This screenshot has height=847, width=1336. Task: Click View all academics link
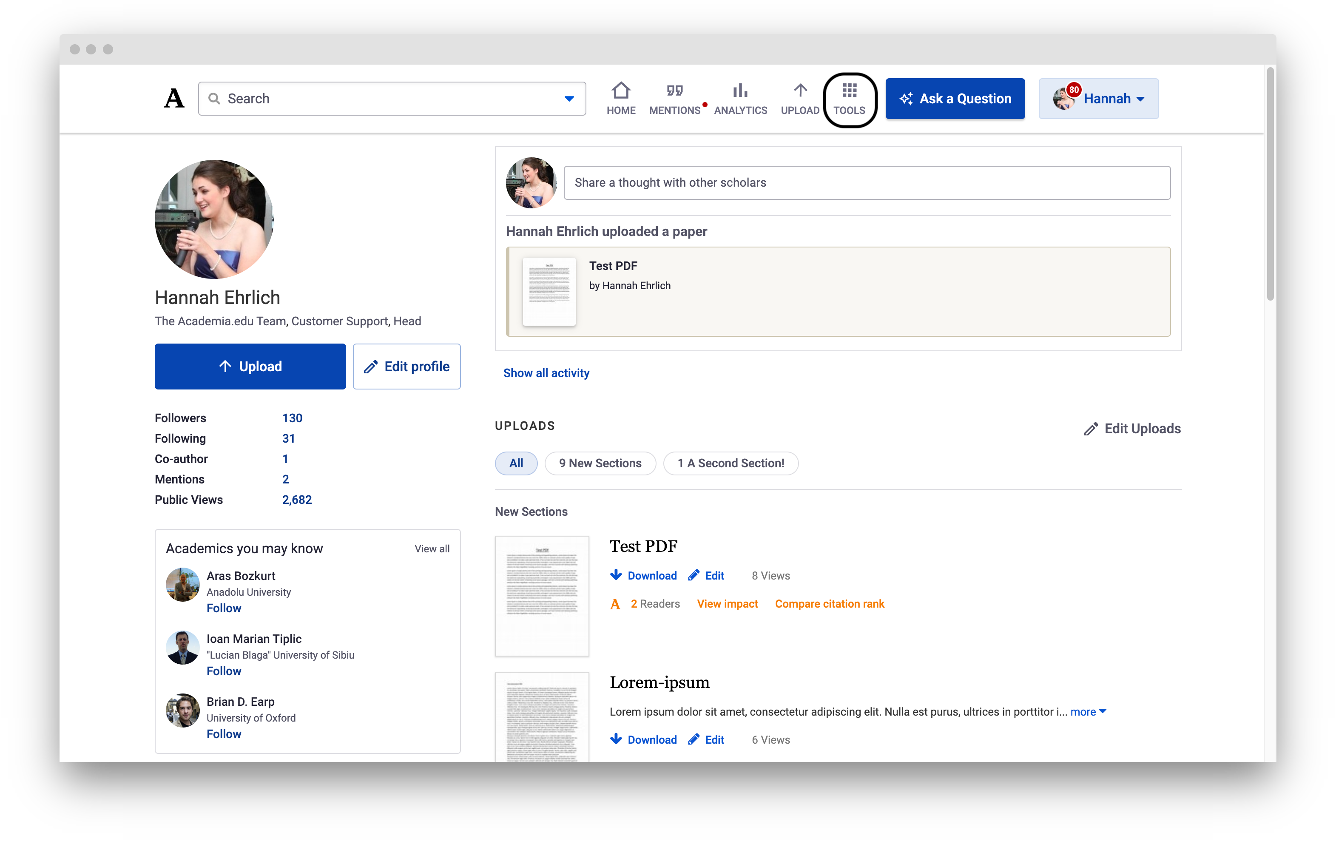(x=432, y=549)
